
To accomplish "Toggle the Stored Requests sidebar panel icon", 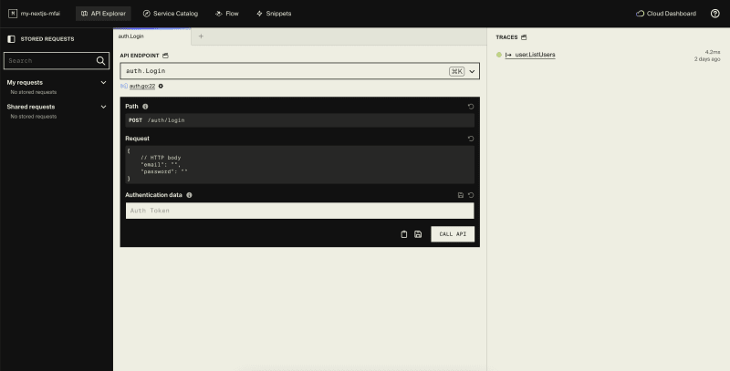I will [11, 39].
